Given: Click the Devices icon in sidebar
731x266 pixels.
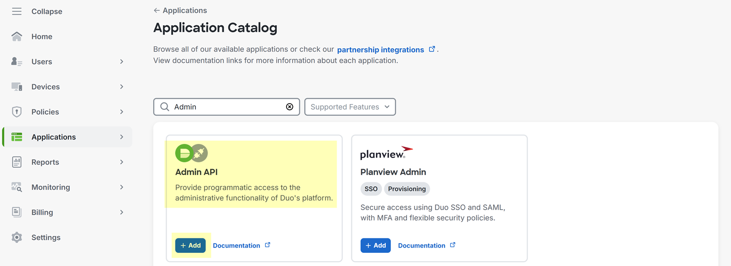Looking at the screenshot, I should [17, 87].
